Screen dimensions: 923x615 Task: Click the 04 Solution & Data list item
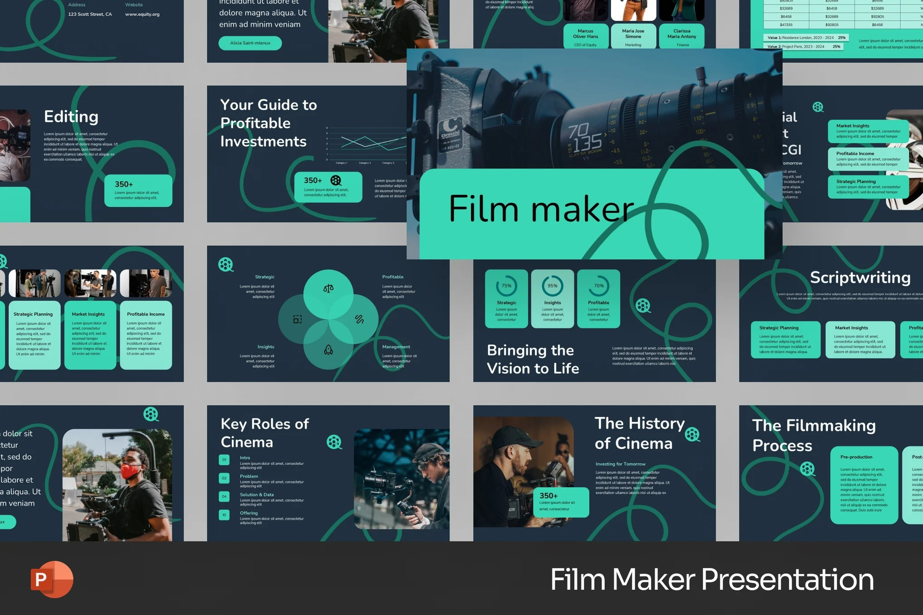224,496
